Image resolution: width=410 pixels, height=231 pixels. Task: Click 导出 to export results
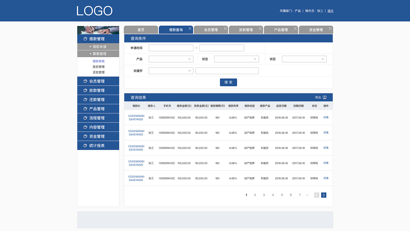318,98
